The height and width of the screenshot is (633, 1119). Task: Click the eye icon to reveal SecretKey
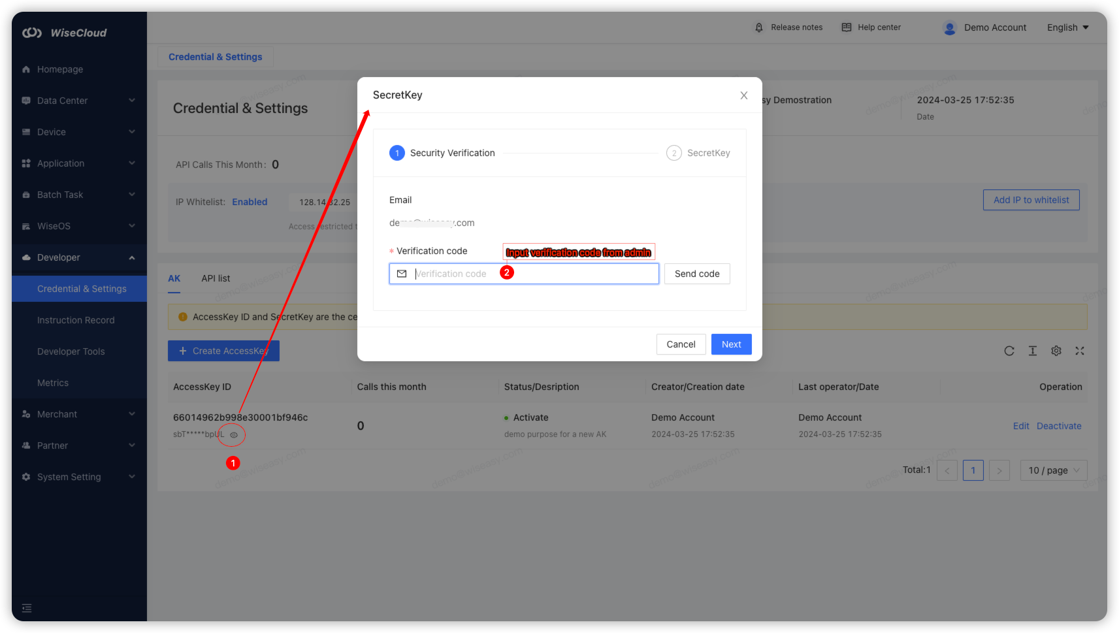coord(234,435)
